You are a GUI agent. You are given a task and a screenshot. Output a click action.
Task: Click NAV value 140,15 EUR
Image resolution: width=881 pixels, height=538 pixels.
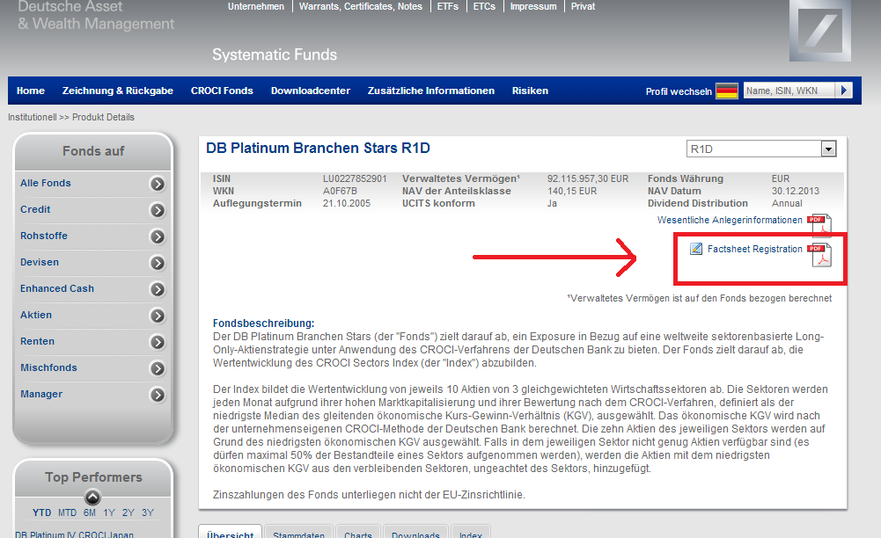click(x=572, y=191)
